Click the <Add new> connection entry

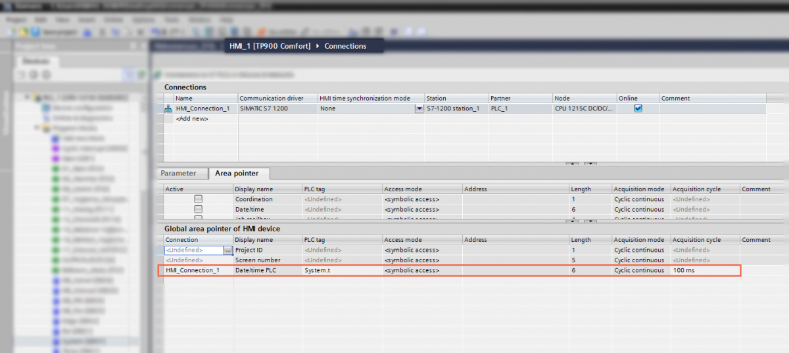(192, 119)
